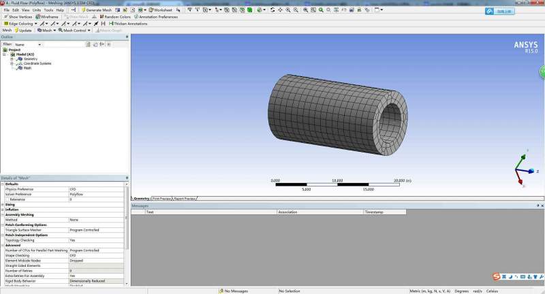Select the Vertex selection filter icon
The height and width of the screenshot is (294, 545).
(x=227, y=10)
